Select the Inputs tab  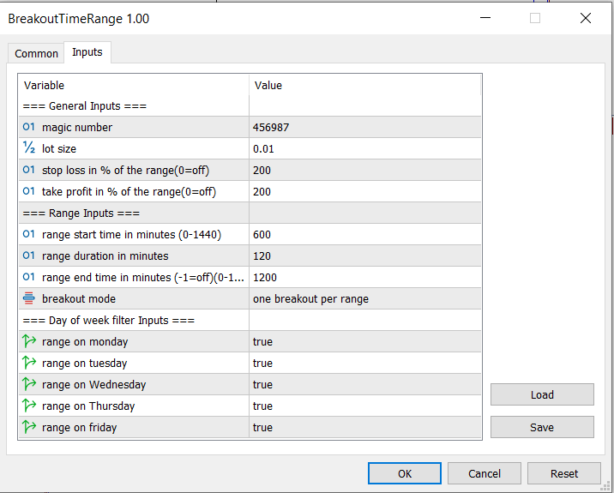click(x=87, y=52)
